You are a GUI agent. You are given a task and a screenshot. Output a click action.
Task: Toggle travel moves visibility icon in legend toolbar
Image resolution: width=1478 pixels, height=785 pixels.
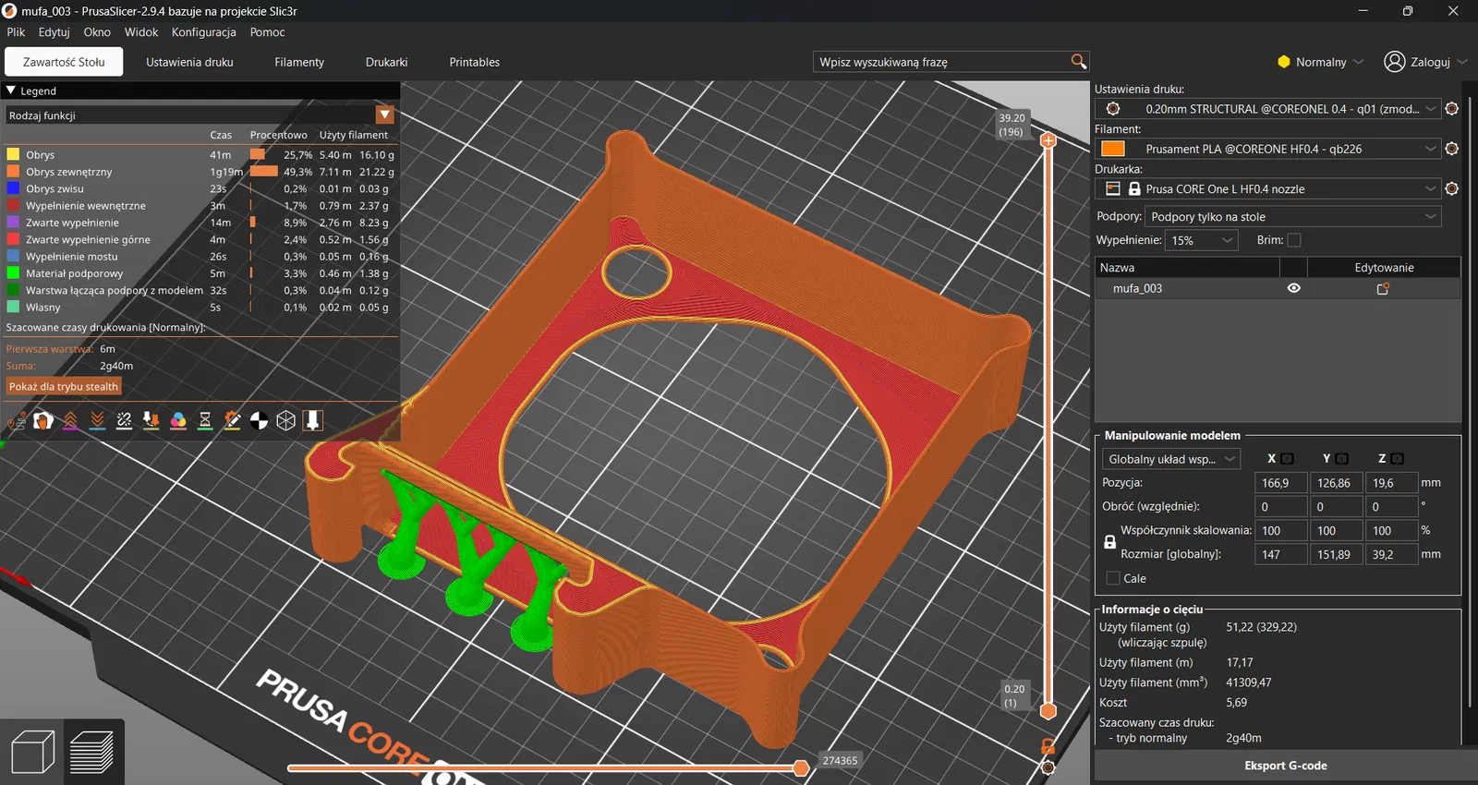[16, 421]
